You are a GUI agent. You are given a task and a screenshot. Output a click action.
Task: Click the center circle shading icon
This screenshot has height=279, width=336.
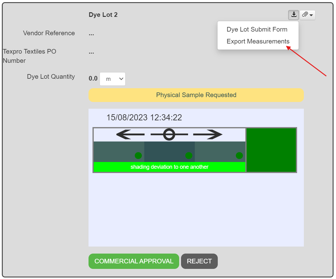[x=169, y=134]
